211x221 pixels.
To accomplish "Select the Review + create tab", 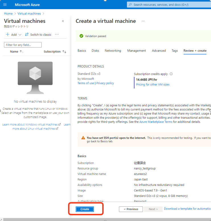I will 195,51.
